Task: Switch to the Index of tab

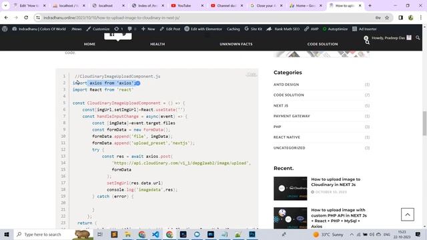Action: (145, 5)
